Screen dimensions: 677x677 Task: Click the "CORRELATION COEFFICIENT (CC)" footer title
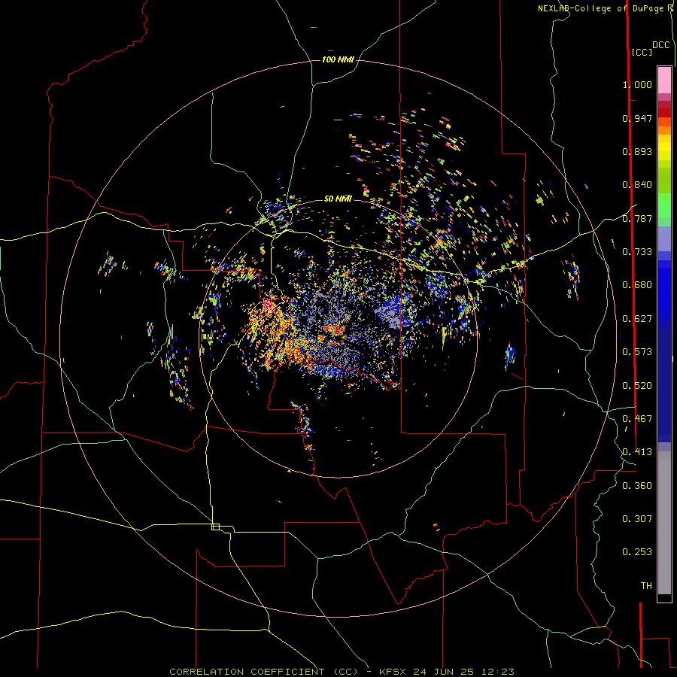(x=263, y=672)
